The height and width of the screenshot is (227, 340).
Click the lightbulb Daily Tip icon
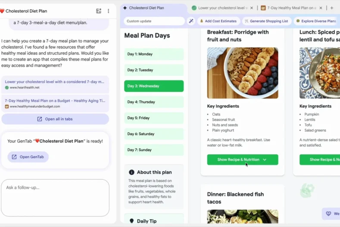[x=131, y=221]
